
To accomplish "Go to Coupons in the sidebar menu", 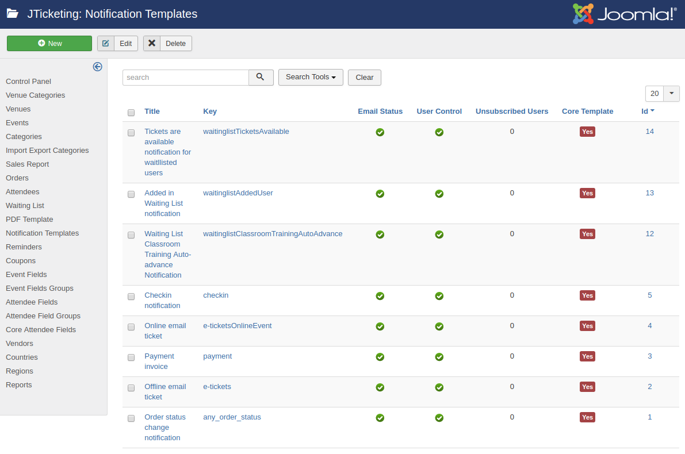I will click(21, 261).
